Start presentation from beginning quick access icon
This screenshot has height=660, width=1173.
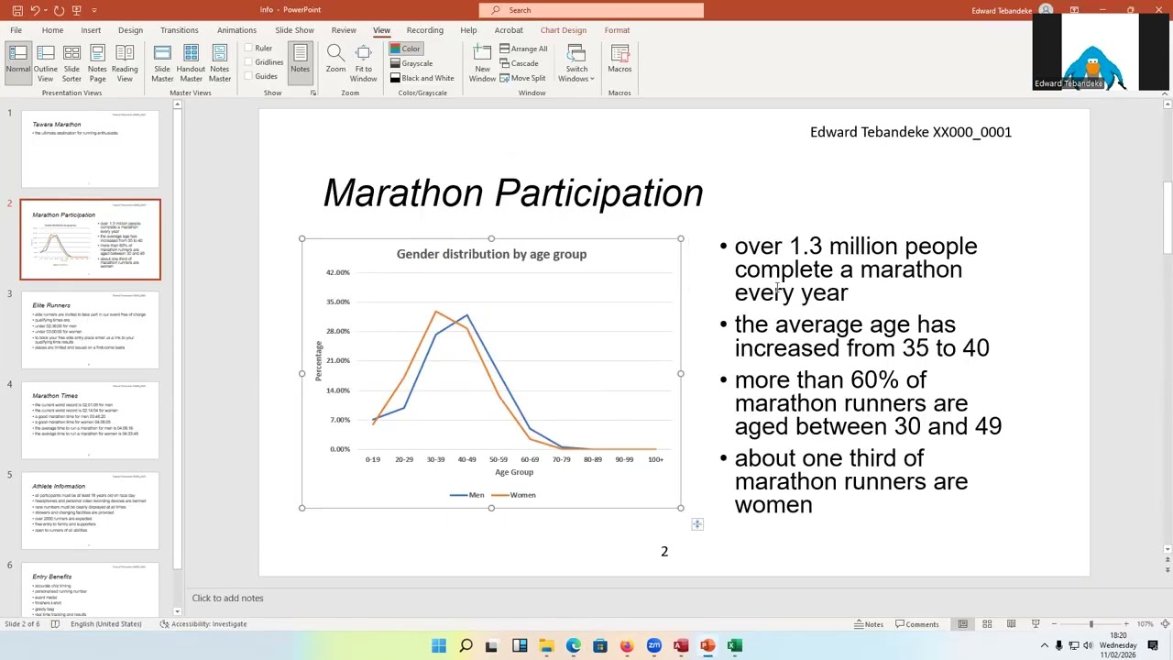point(77,10)
